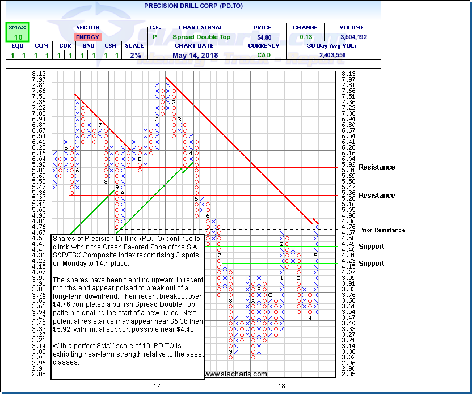Click the green SMAX score value 10

pyautogui.click(x=18, y=37)
